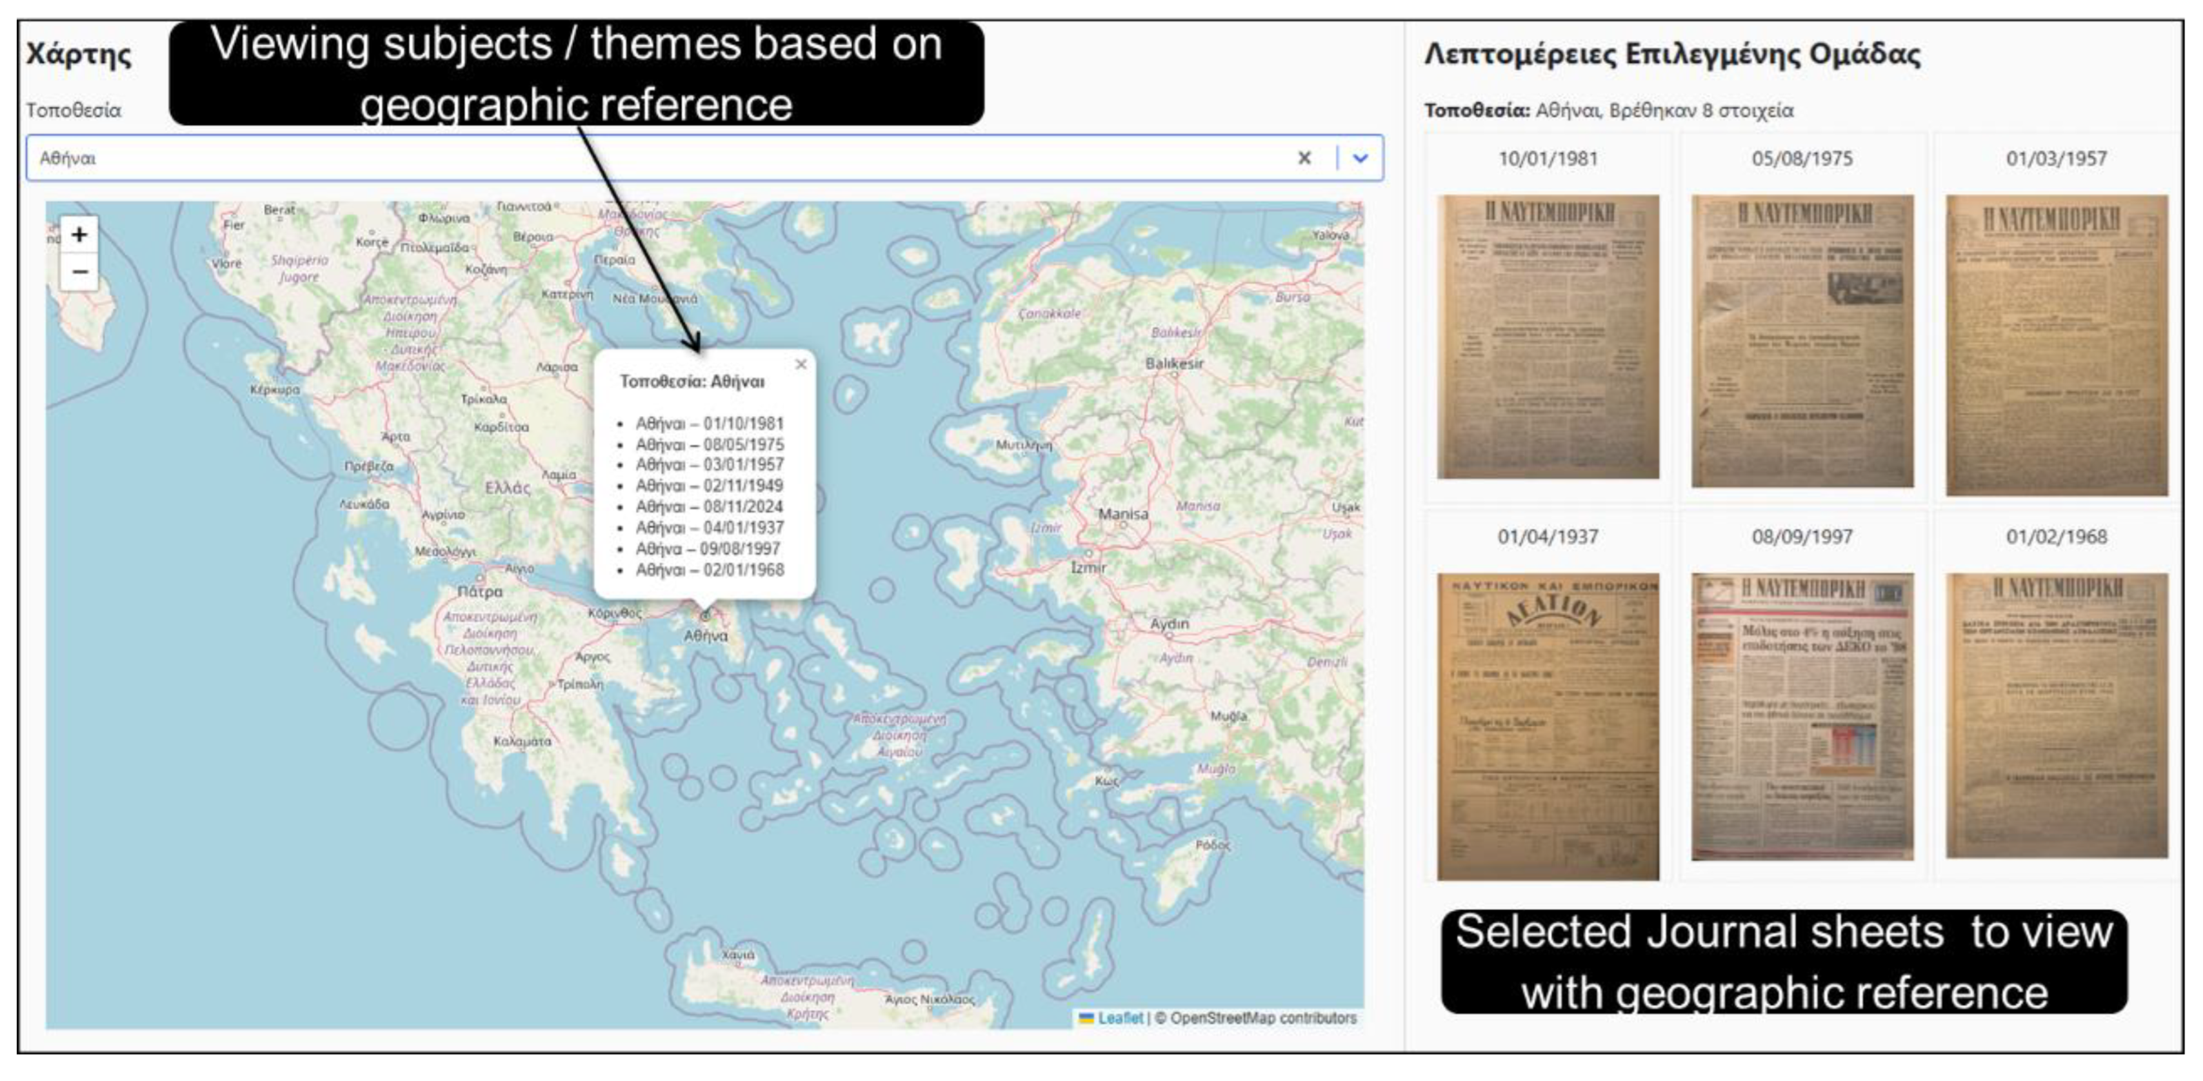Click the date label 01/04/1937
The width and height of the screenshot is (2203, 1081).
[x=1548, y=537]
